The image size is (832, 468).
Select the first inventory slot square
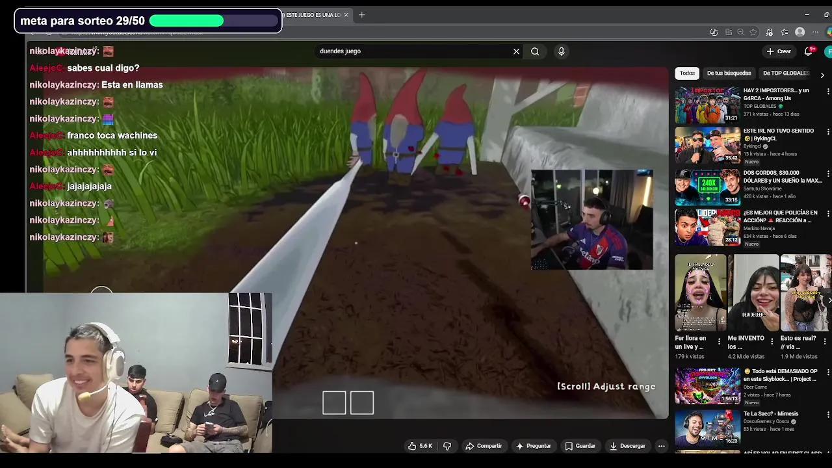click(x=334, y=403)
